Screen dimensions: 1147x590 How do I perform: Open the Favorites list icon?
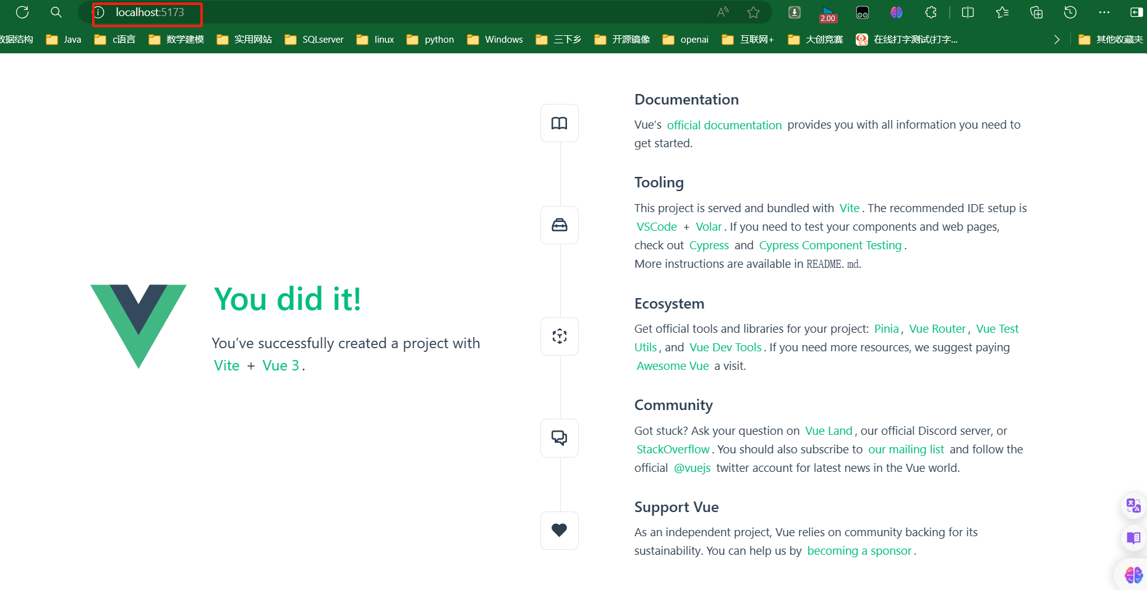pyautogui.click(x=1002, y=12)
